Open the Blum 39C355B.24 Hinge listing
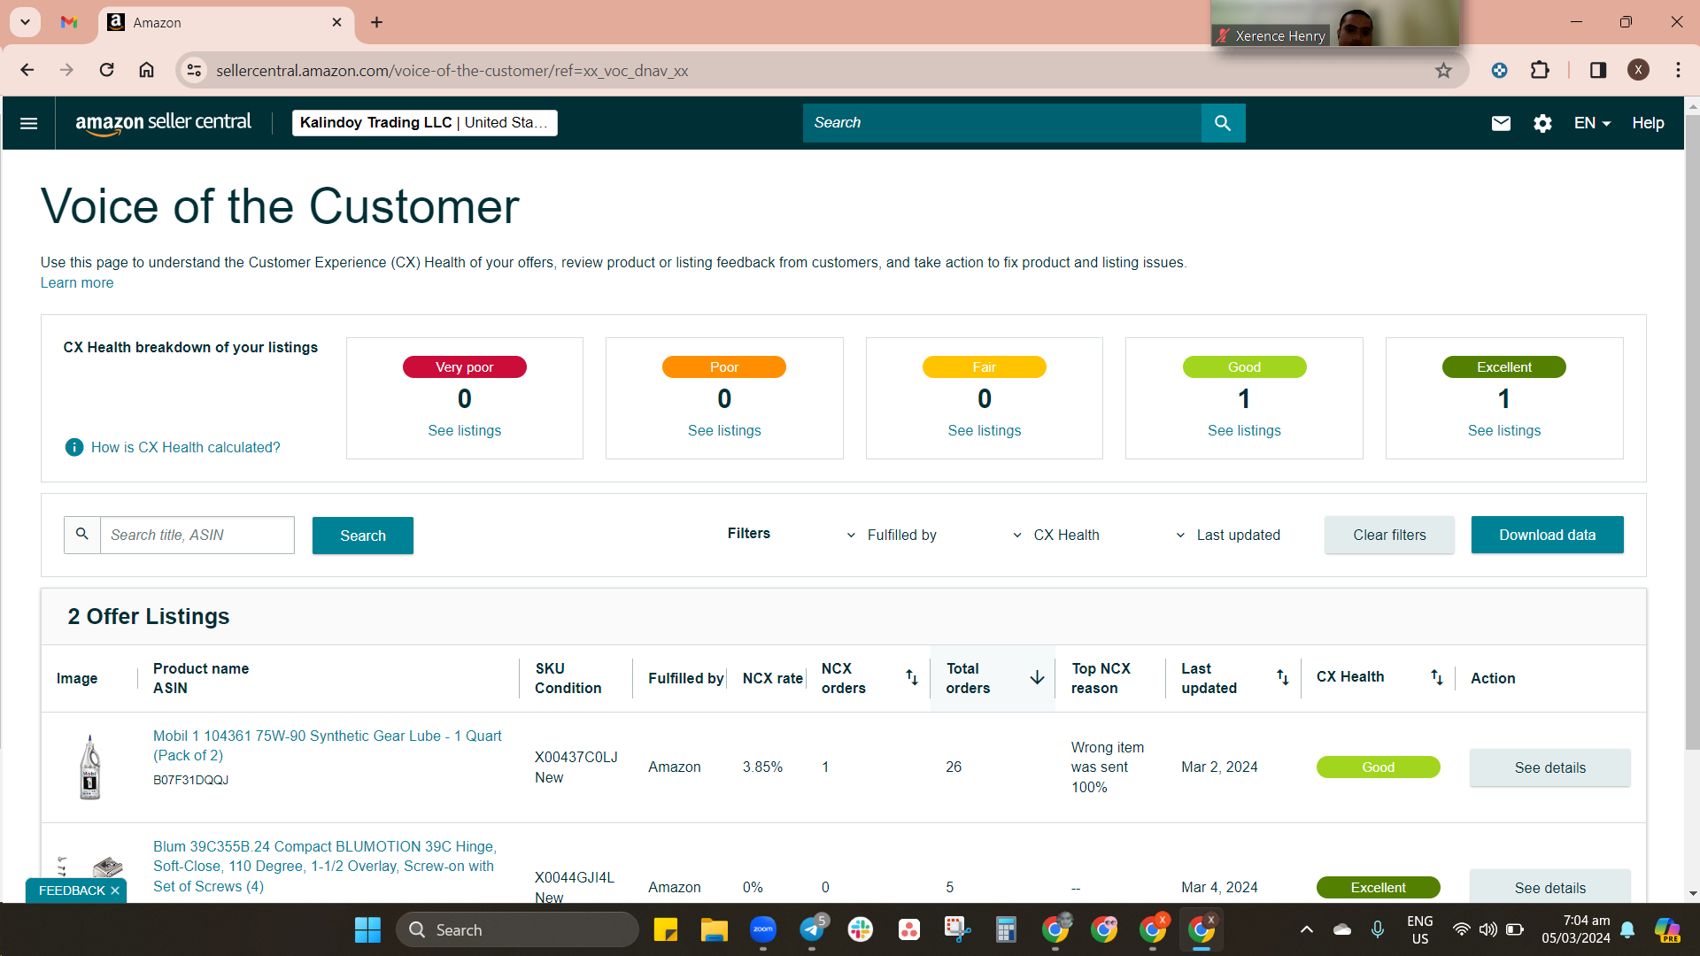Screen dimensions: 1700x956 coord(324,867)
